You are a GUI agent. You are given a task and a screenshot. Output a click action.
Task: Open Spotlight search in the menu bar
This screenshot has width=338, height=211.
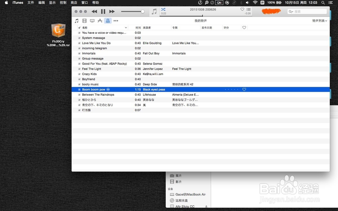click(323, 3)
